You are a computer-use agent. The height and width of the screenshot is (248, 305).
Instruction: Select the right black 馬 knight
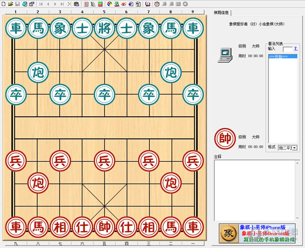[171, 28]
